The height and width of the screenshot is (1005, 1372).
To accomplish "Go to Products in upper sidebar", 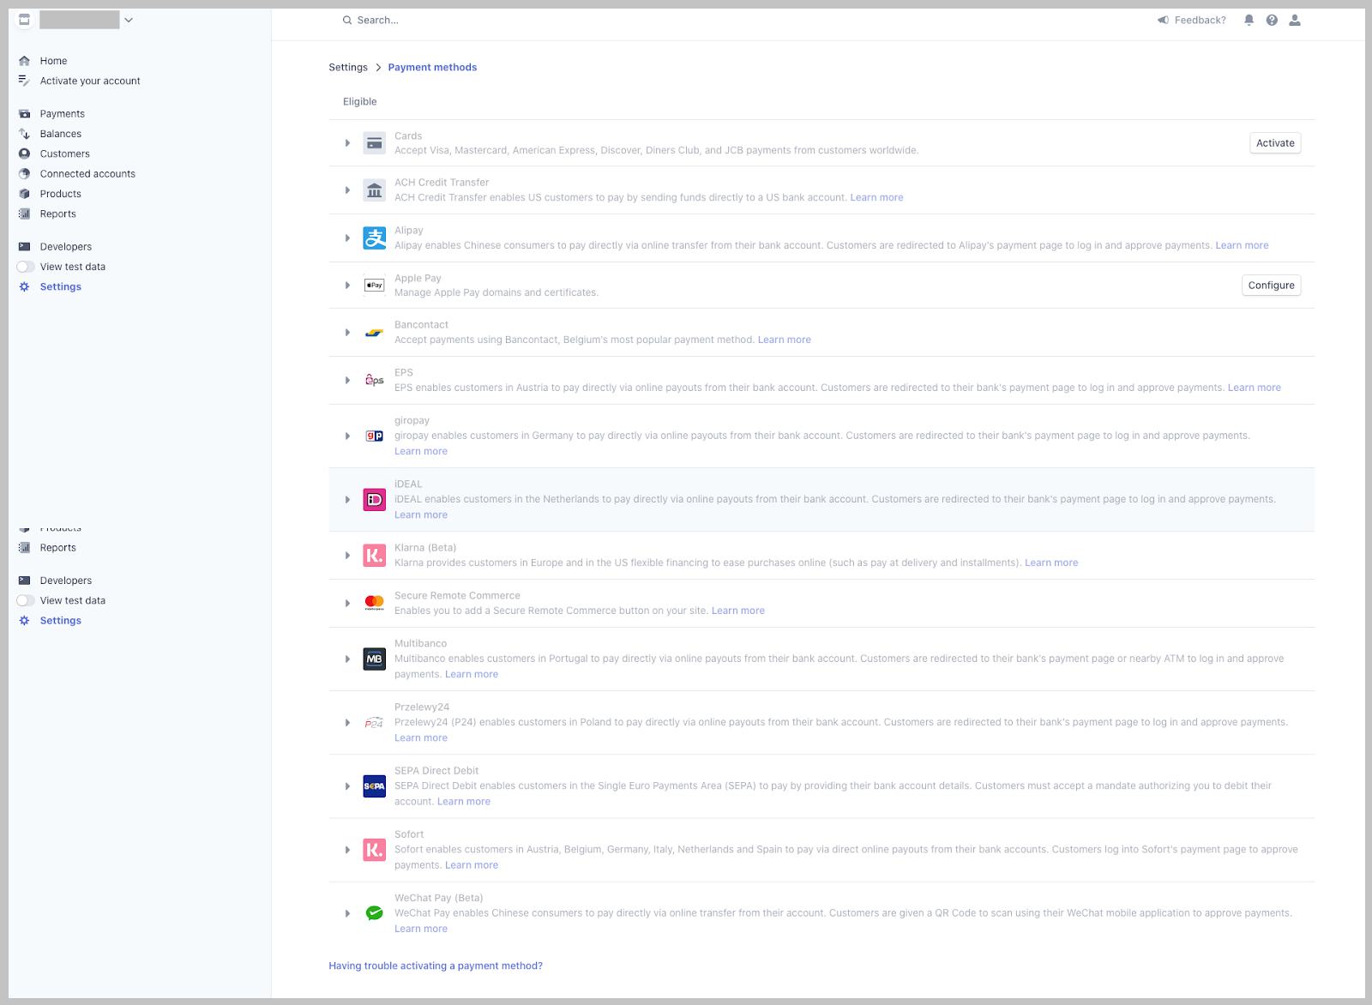I will [61, 194].
